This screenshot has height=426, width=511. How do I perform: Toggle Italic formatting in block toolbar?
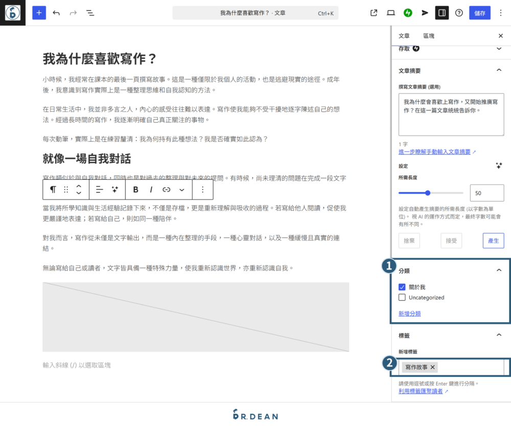pos(151,190)
